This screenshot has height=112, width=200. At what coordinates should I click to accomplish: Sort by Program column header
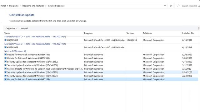click(88, 33)
